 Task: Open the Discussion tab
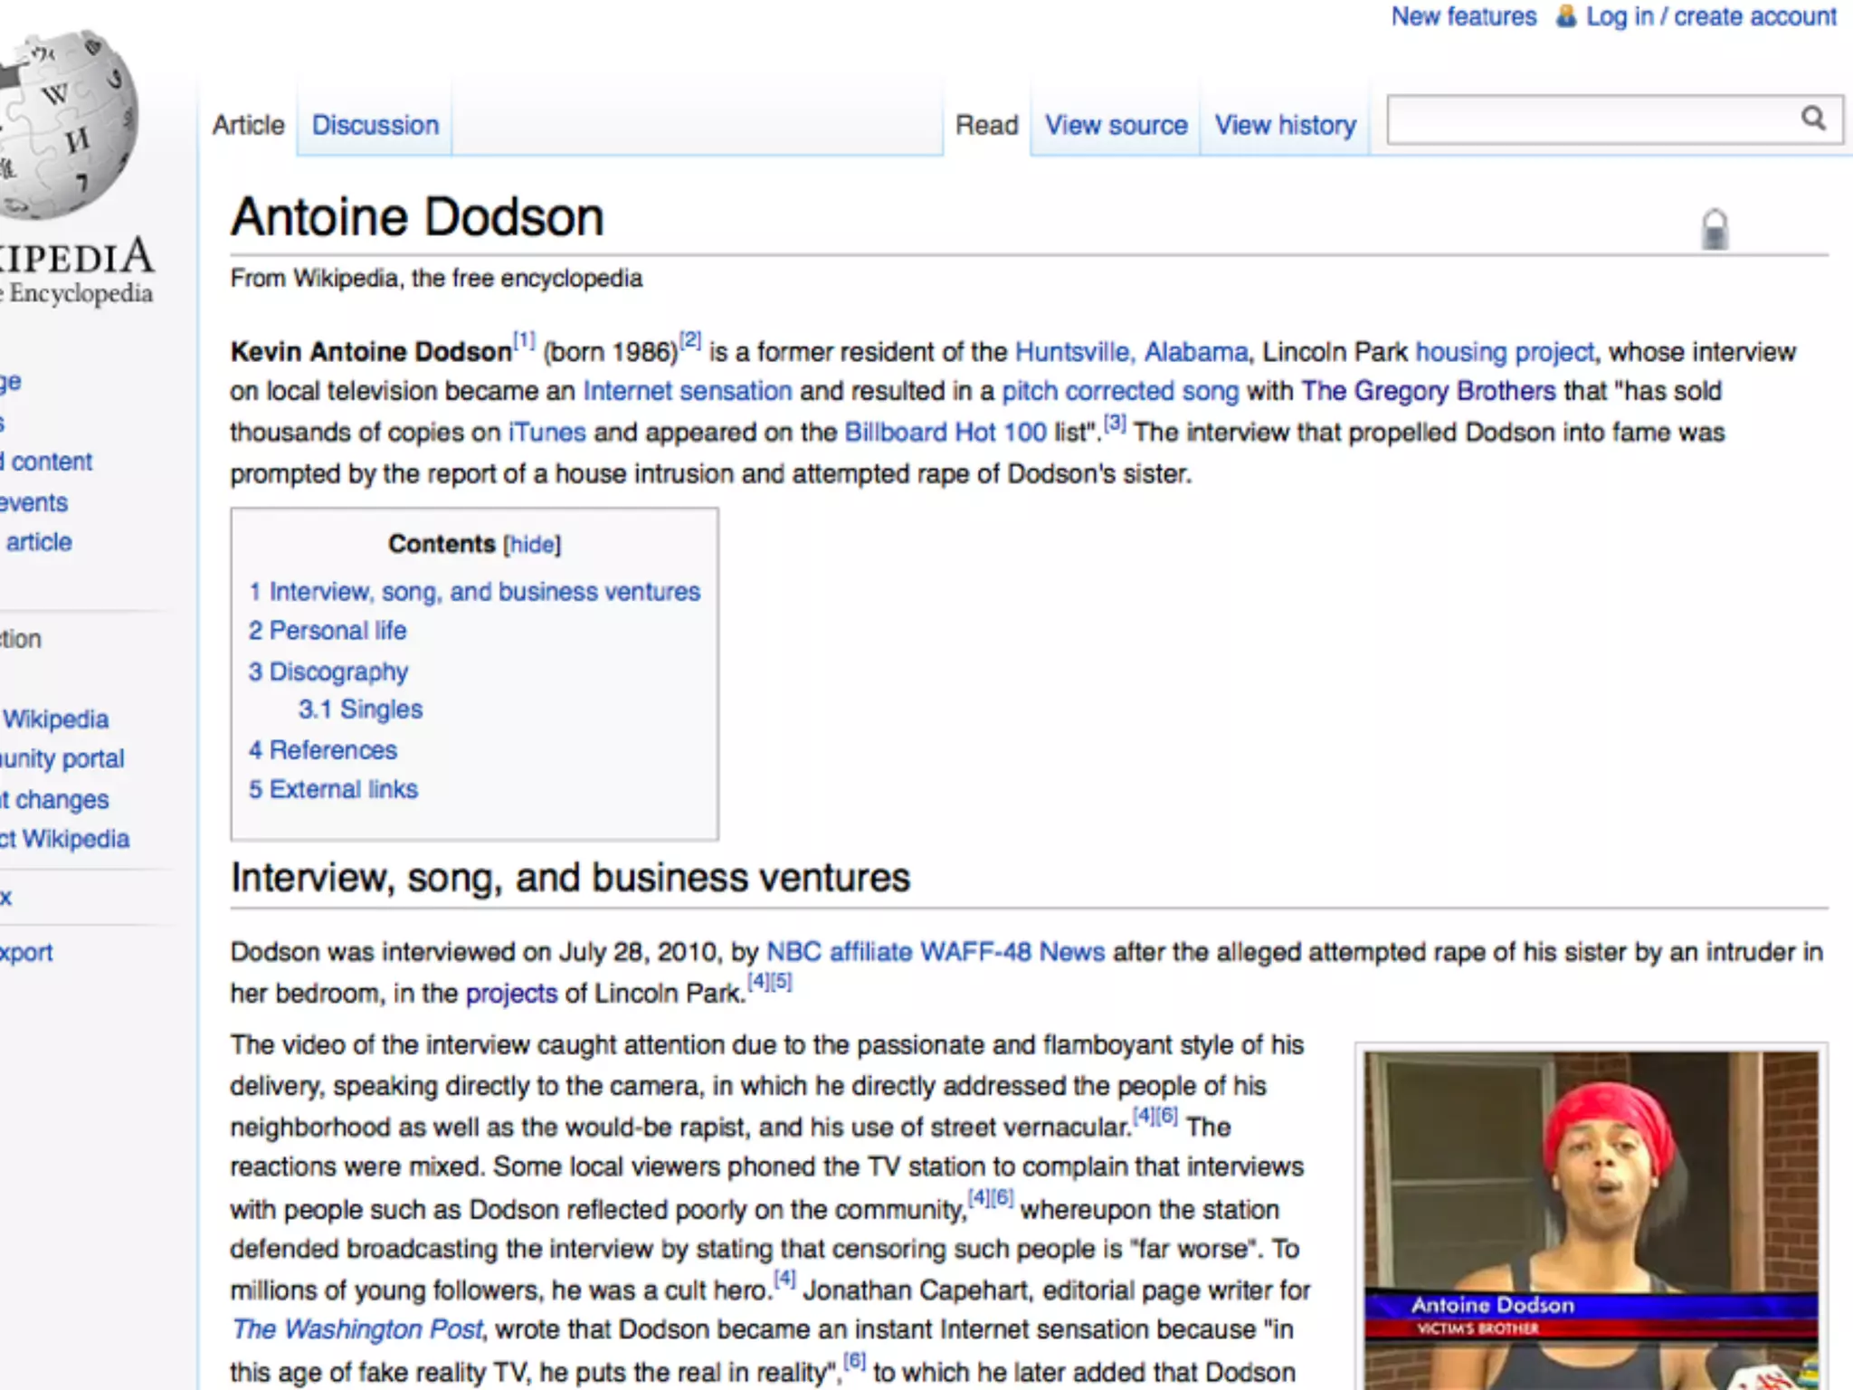tap(375, 125)
